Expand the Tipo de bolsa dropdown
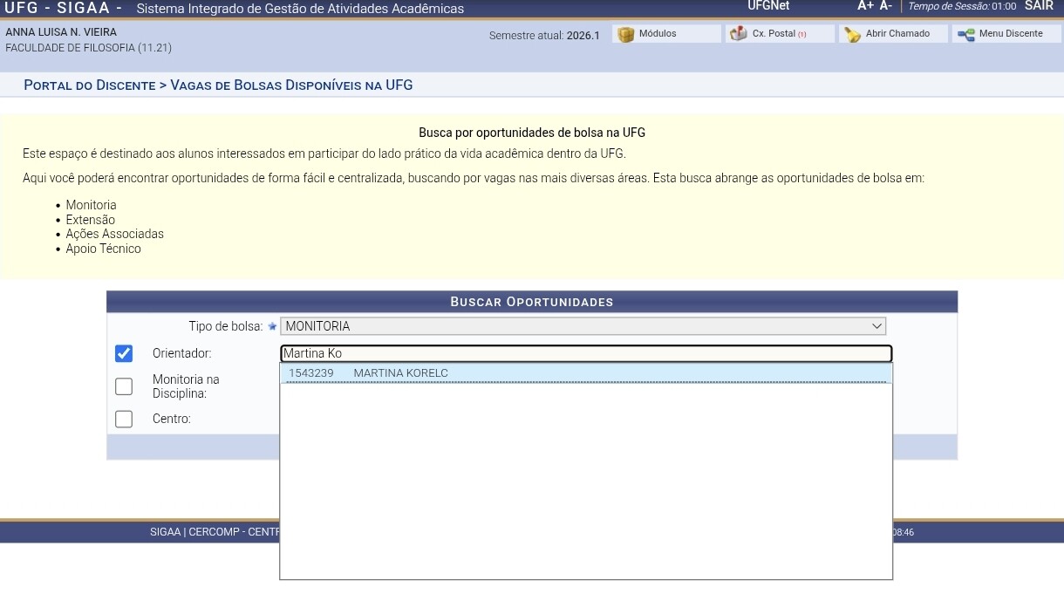 click(583, 326)
